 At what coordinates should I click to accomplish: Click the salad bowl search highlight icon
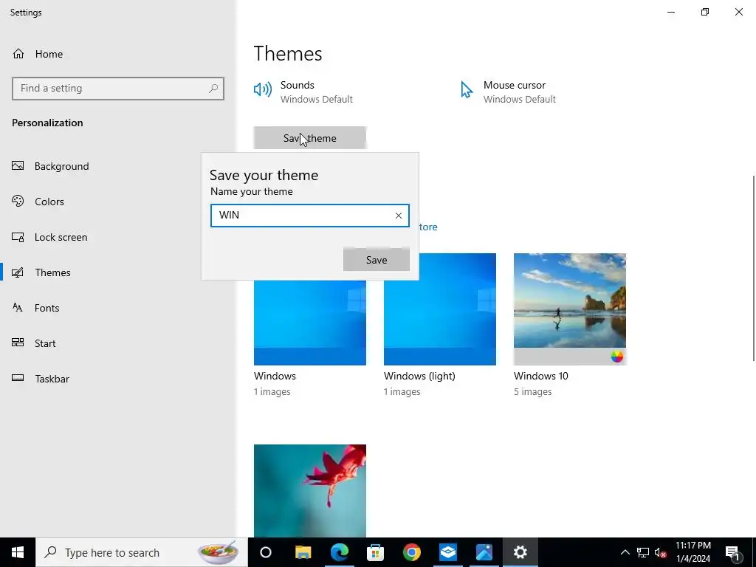click(219, 552)
